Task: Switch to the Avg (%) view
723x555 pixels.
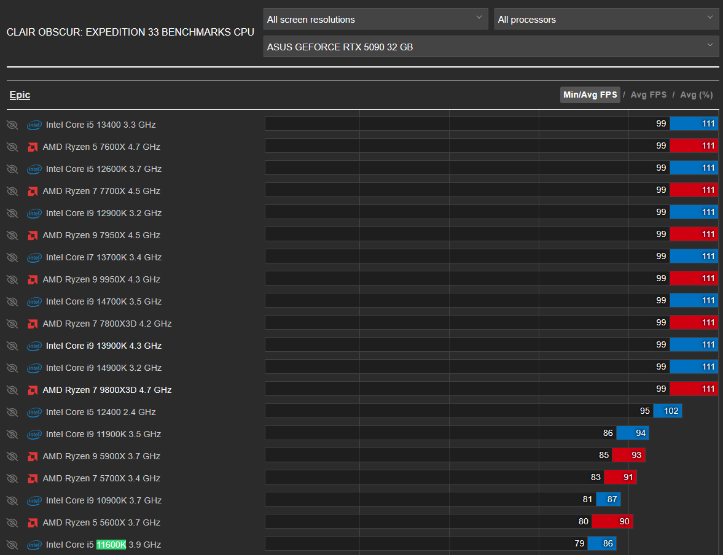Action: [696, 95]
